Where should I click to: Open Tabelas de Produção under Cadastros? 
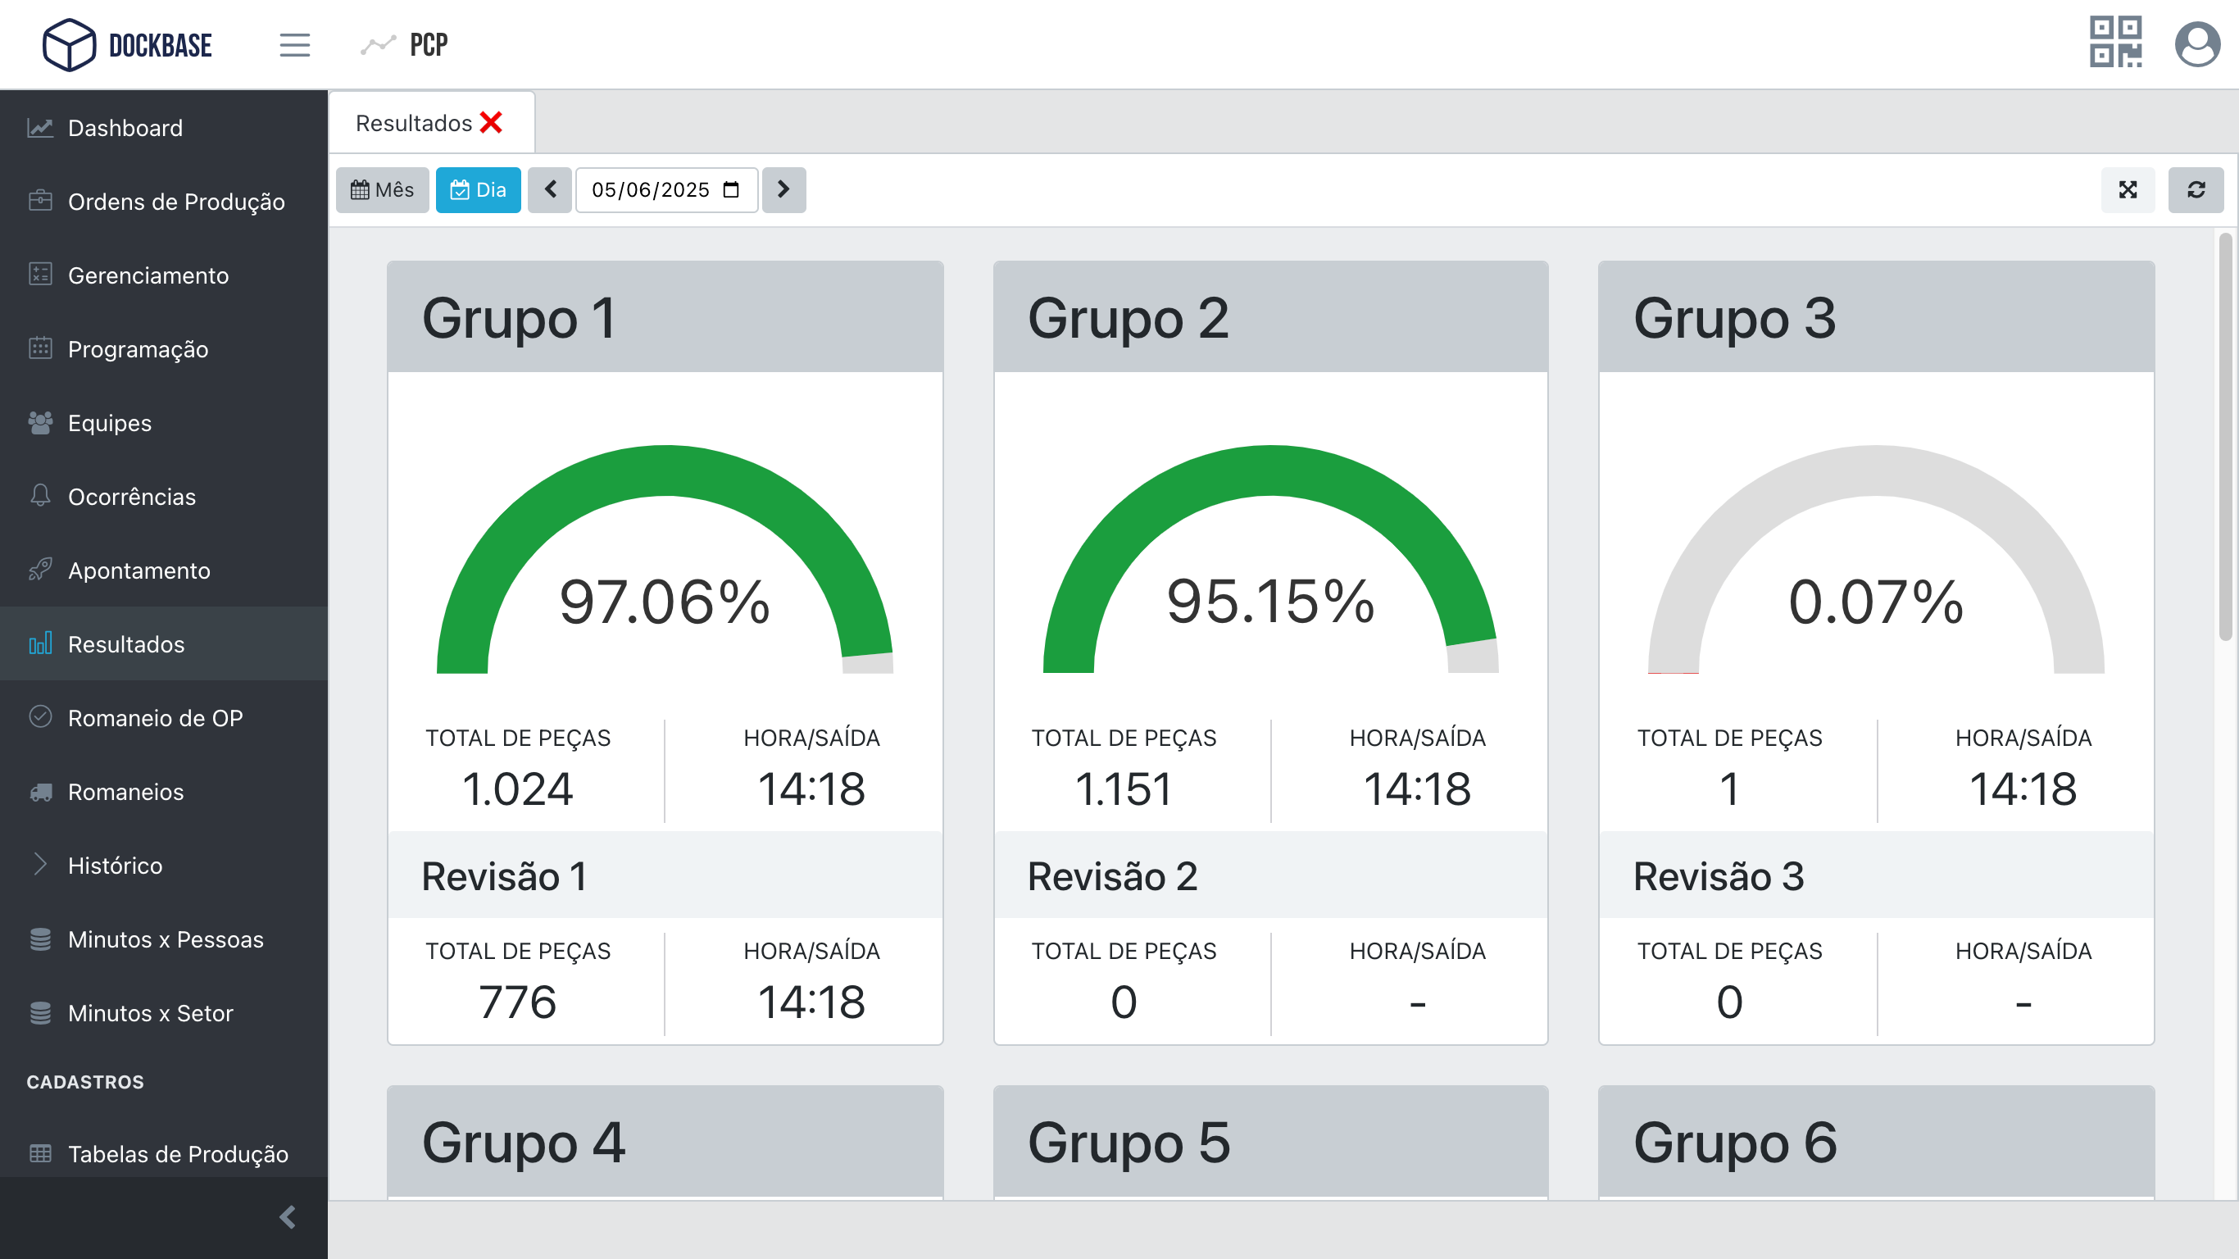178,1154
